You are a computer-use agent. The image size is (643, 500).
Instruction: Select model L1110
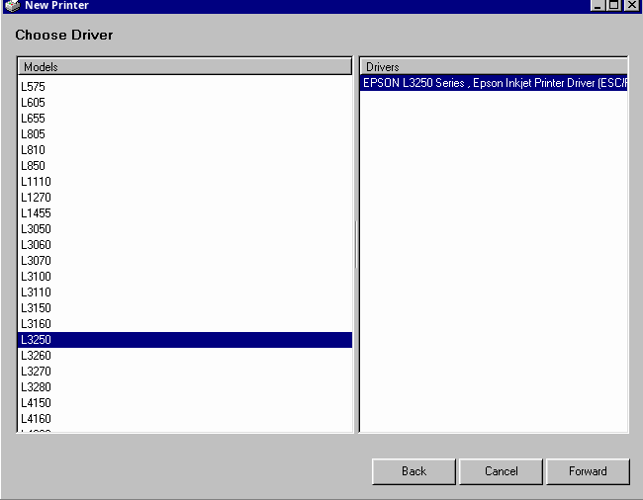185,182
